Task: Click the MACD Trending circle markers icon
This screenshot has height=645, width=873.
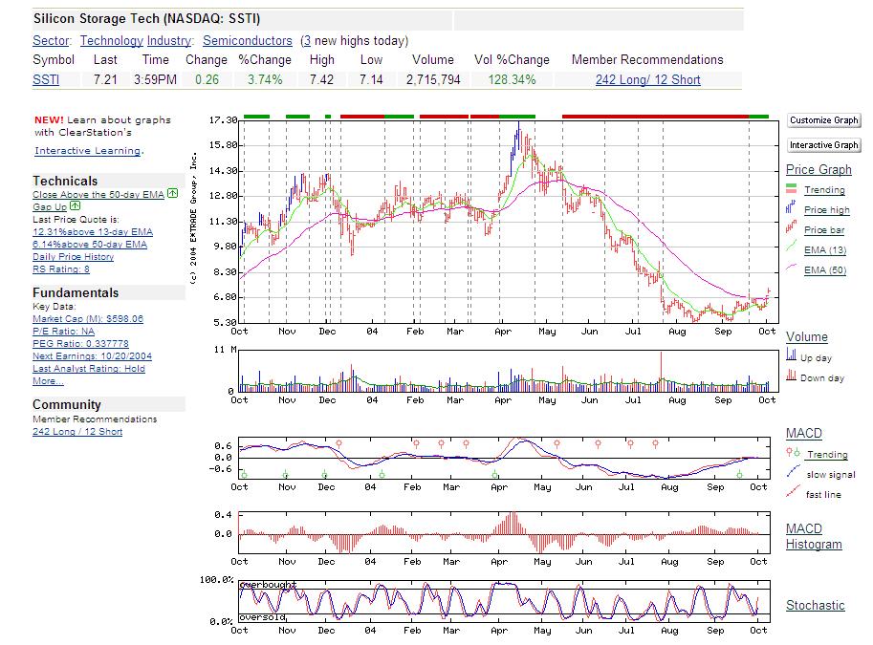Action: tap(792, 454)
